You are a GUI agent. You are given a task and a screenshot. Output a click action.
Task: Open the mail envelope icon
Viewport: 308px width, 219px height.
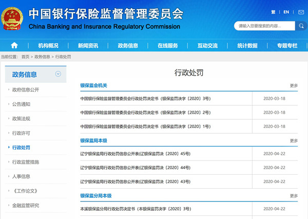(x=301, y=12)
